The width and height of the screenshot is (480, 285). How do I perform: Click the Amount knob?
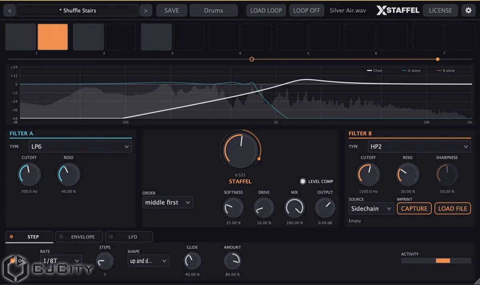232,261
